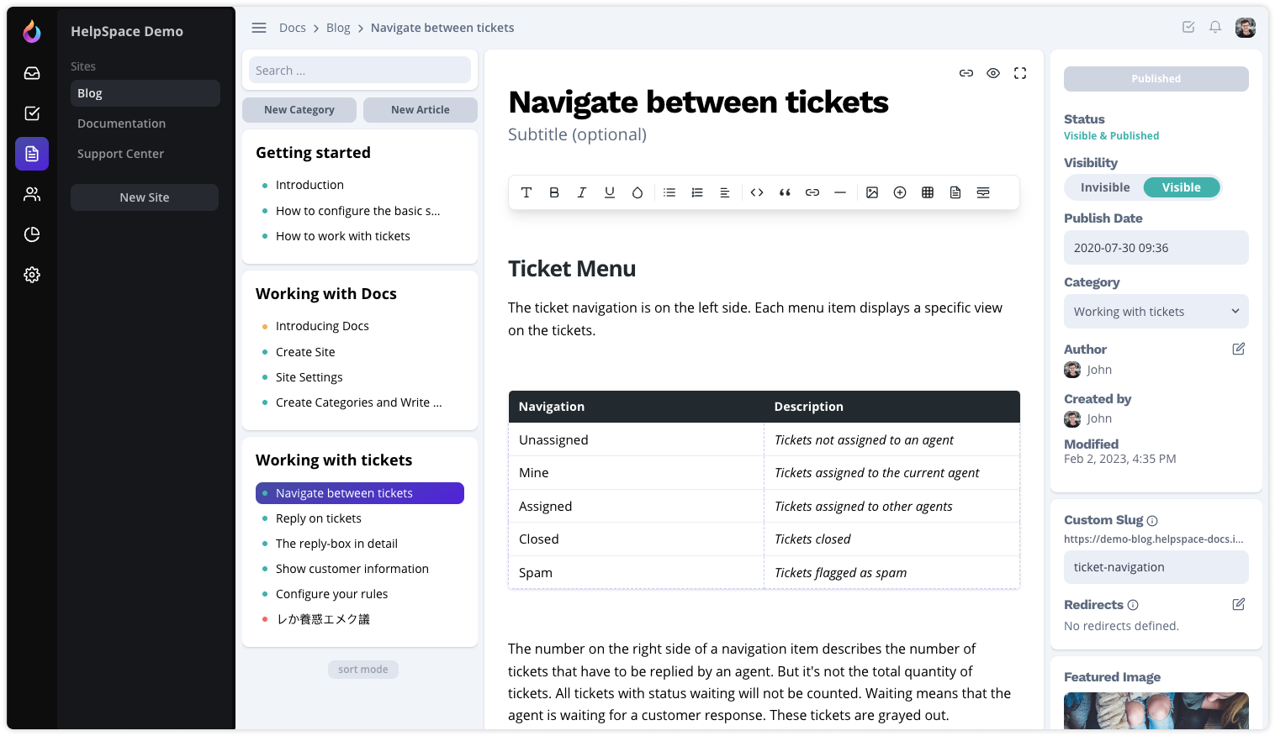Select the Documentation site
The image size is (1275, 736).
(x=122, y=124)
